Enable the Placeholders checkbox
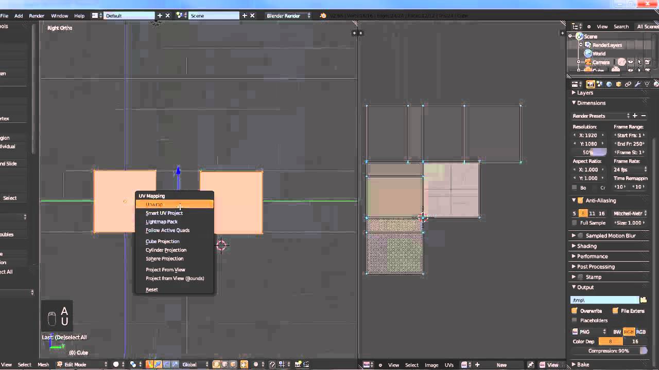 tap(575, 320)
